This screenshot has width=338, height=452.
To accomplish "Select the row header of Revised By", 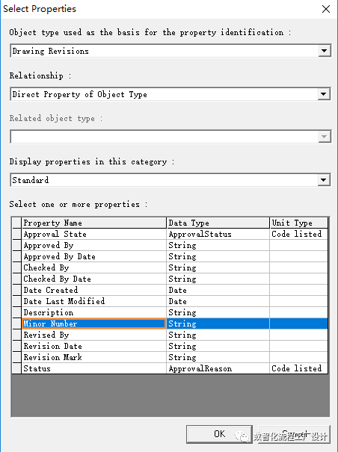I will point(16,335).
